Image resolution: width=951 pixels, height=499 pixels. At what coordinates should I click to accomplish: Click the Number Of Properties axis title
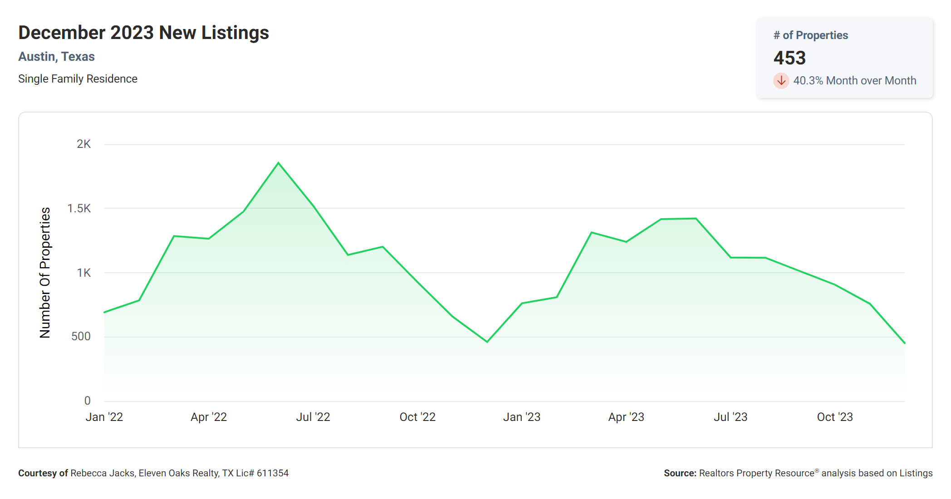[x=45, y=273]
